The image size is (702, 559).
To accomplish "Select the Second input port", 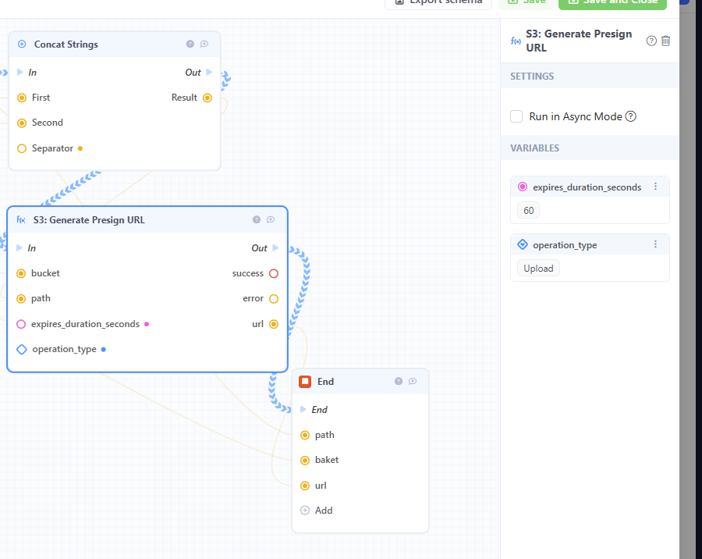I will pos(22,123).
